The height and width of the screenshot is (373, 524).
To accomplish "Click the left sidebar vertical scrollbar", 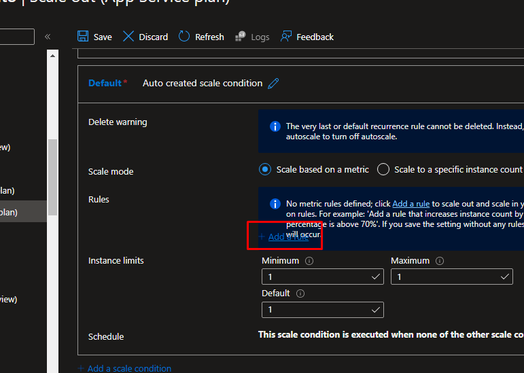I will [x=52, y=177].
